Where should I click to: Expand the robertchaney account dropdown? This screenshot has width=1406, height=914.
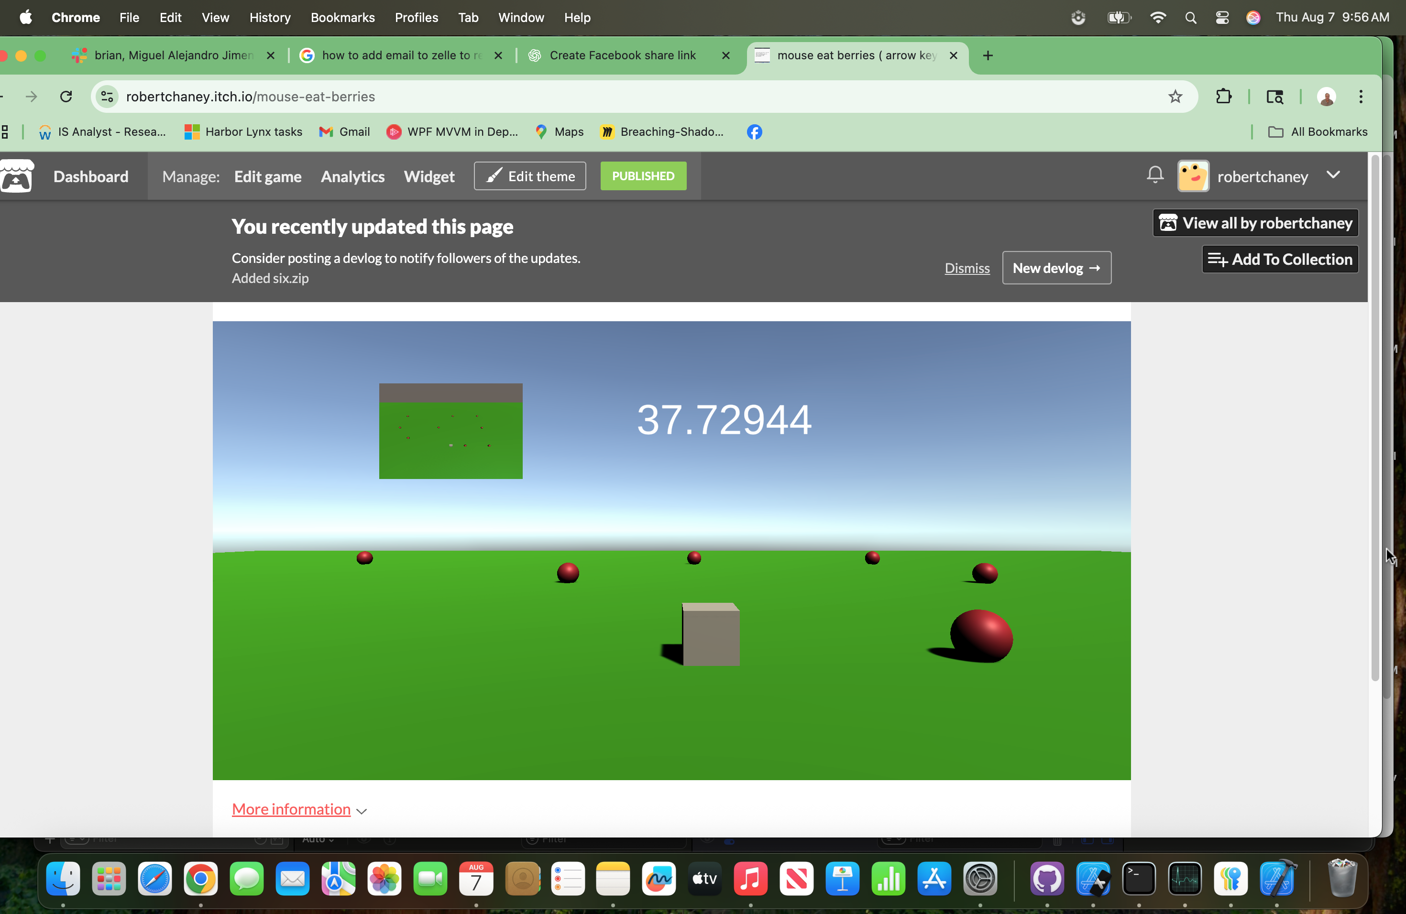[x=1333, y=175]
